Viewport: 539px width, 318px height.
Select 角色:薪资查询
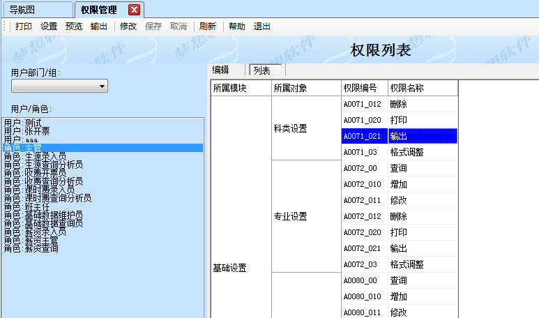click(103, 248)
